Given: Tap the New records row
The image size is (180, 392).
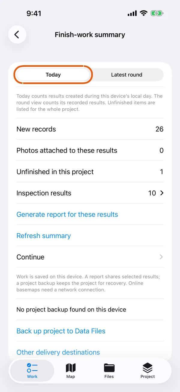Looking at the screenshot, I should pyautogui.click(x=90, y=129).
